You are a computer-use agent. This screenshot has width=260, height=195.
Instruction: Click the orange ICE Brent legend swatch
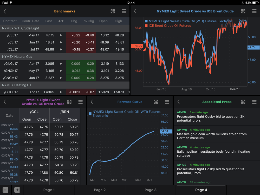[146, 26]
